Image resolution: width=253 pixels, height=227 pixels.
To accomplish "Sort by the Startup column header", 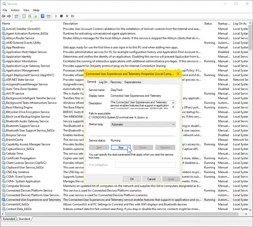I will [224, 23].
